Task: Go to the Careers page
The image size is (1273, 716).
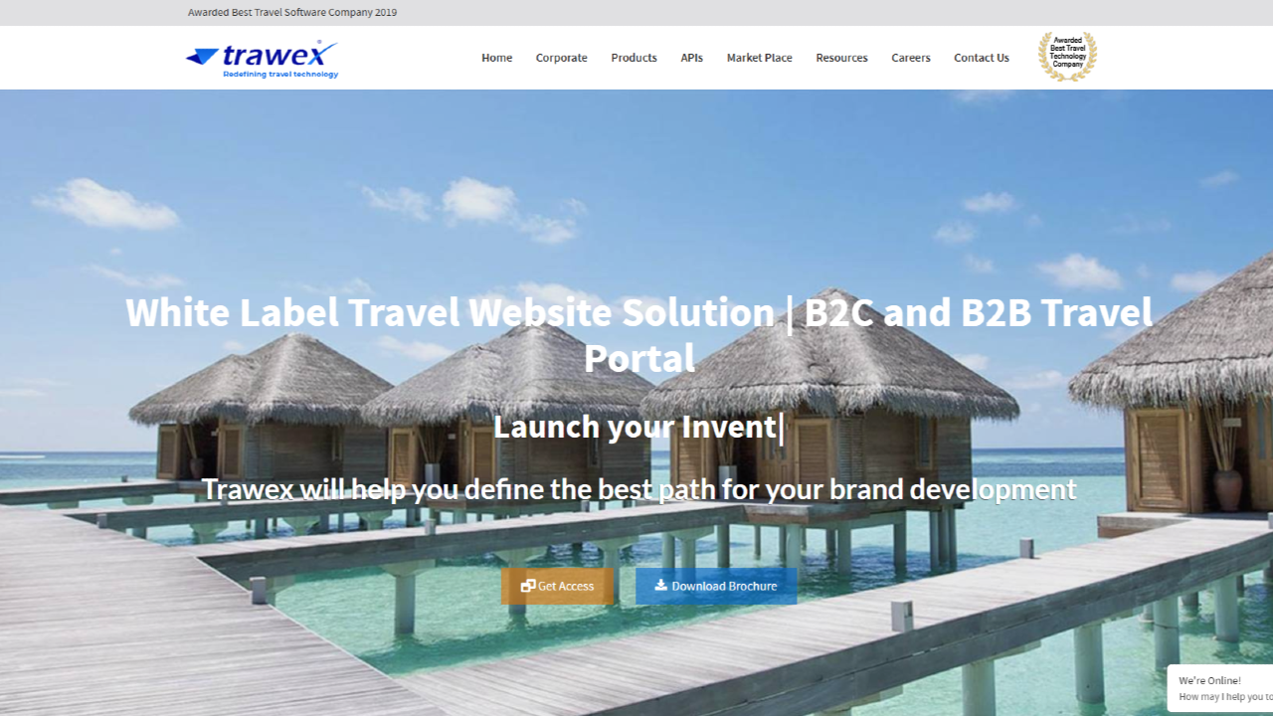Action: click(x=911, y=58)
